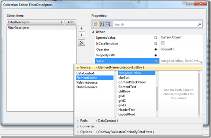Select ElementName as binding source type
Image resolution: width=211 pixels, height=138 pixels.
(95, 78)
